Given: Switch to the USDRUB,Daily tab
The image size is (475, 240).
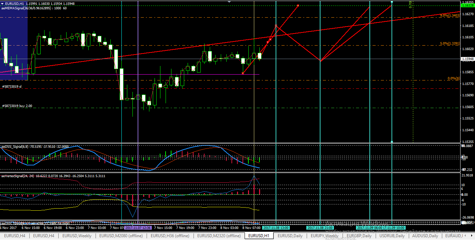Looking at the screenshot, I should (x=392, y=236).
